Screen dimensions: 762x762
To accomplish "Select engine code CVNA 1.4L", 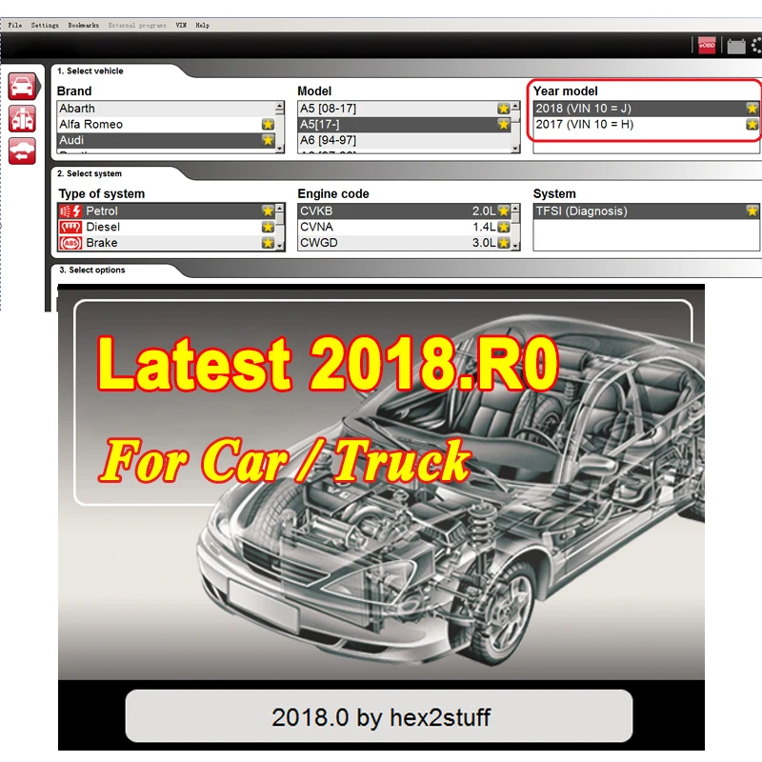I will (x=404, y=227).
